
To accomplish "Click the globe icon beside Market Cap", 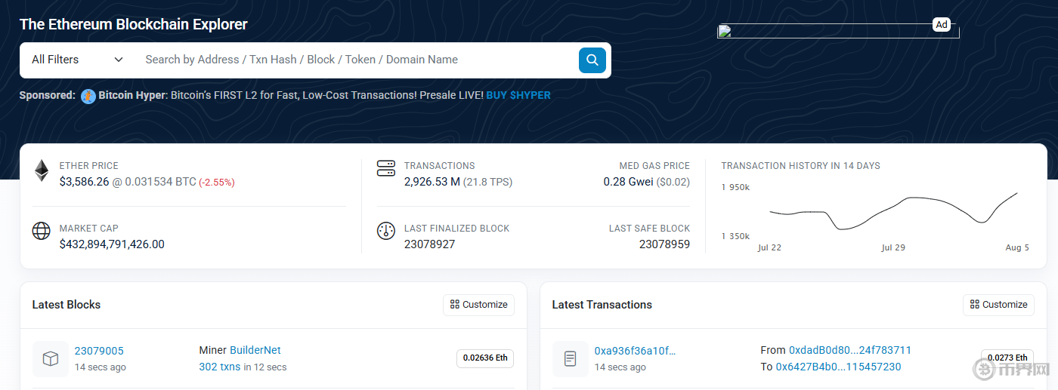I will click(42, 231).
